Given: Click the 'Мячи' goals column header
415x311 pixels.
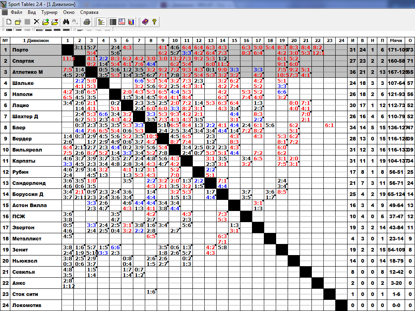Looking at the screenshot, I should [x=396, y=40].
